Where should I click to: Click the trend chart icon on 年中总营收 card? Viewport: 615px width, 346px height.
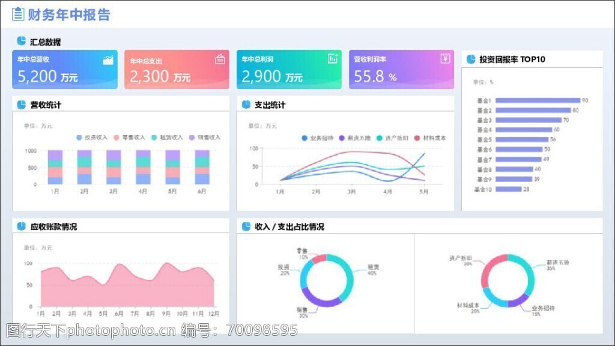coord(108,59)
